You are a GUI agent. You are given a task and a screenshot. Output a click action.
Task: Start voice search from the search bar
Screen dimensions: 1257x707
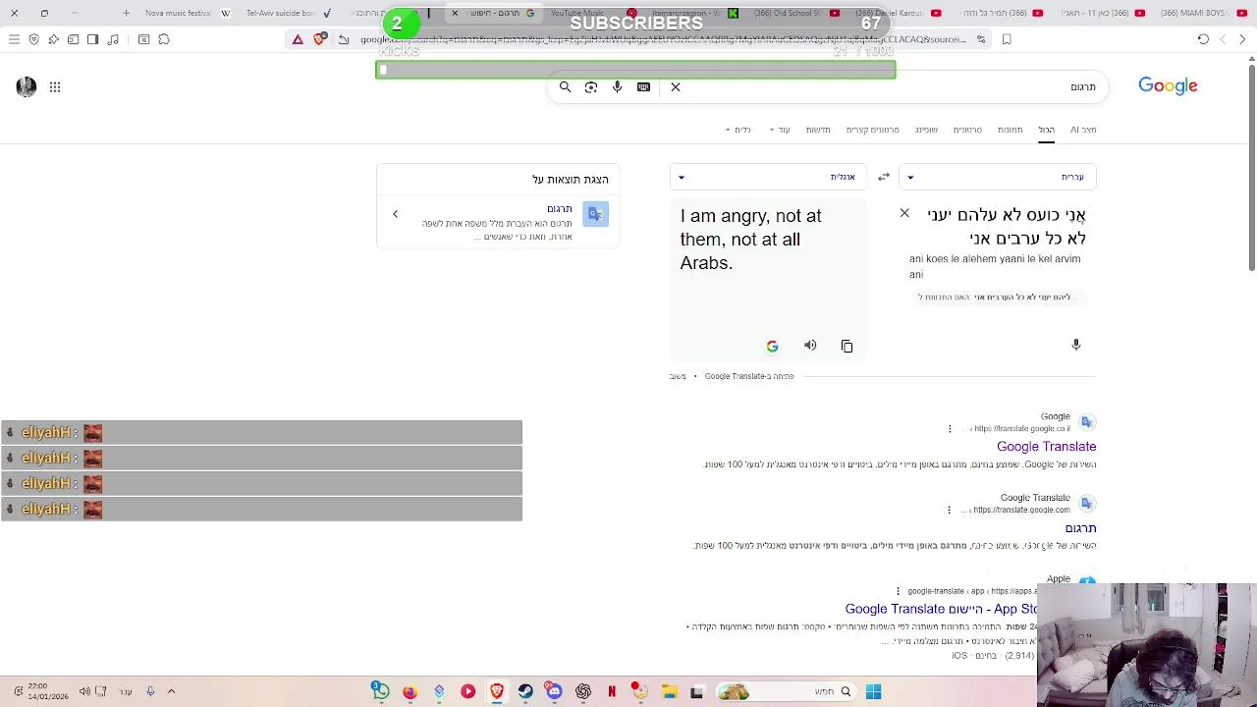click(x=617, y=87)
